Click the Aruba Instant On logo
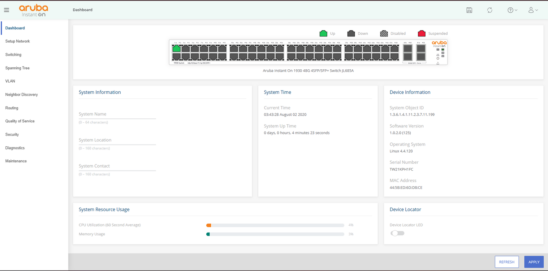 point(33,10)
